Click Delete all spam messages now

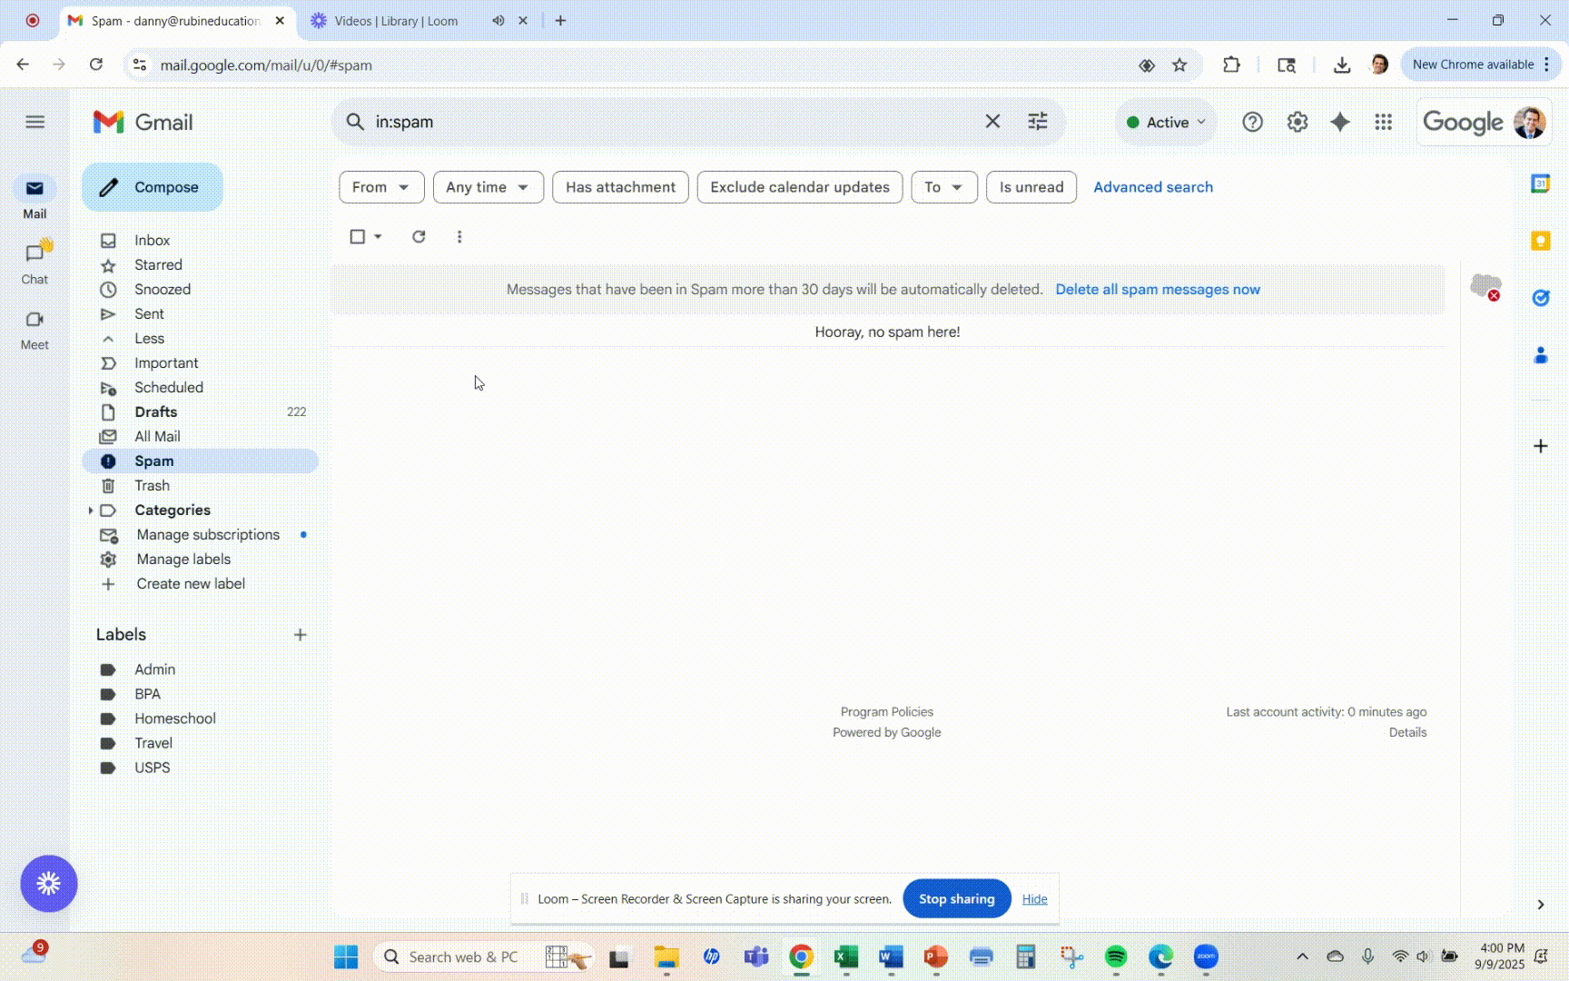1157,290
